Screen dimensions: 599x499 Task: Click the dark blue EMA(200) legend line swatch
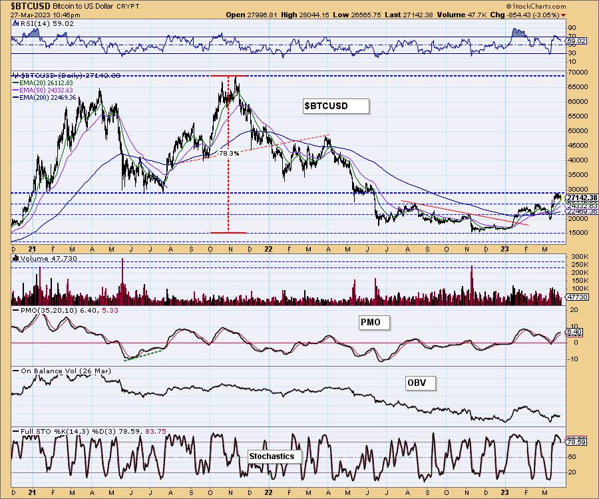pyautogui.click(x=16, y=98)
